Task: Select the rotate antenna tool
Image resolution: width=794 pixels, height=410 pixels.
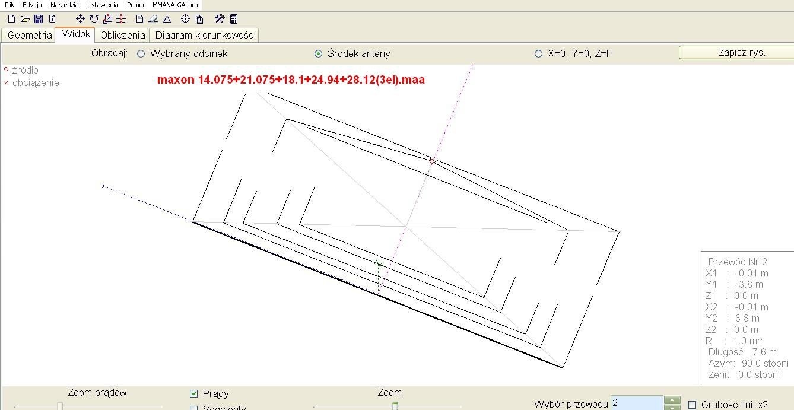Action: tap(94, 19)
